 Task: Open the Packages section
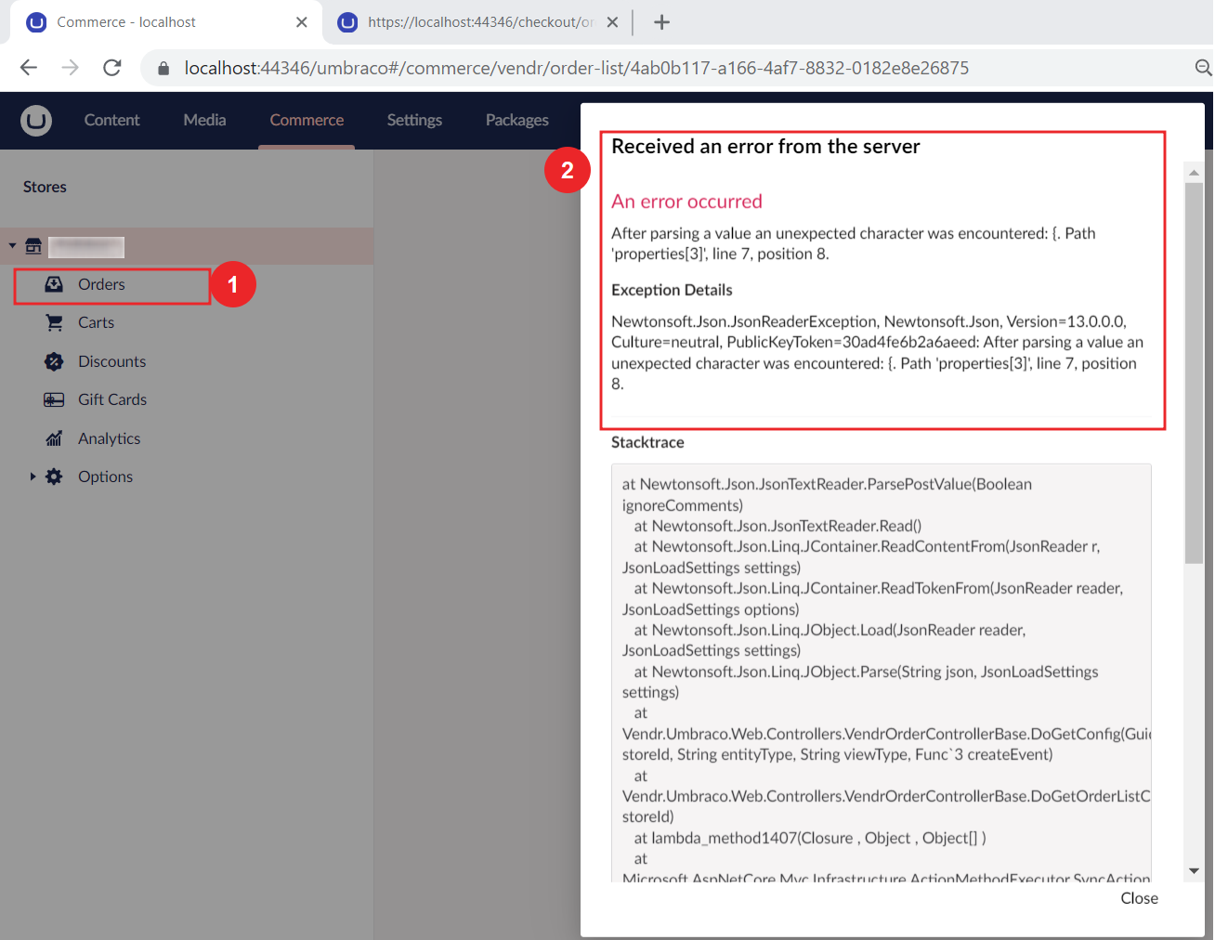tap(517, 120)
